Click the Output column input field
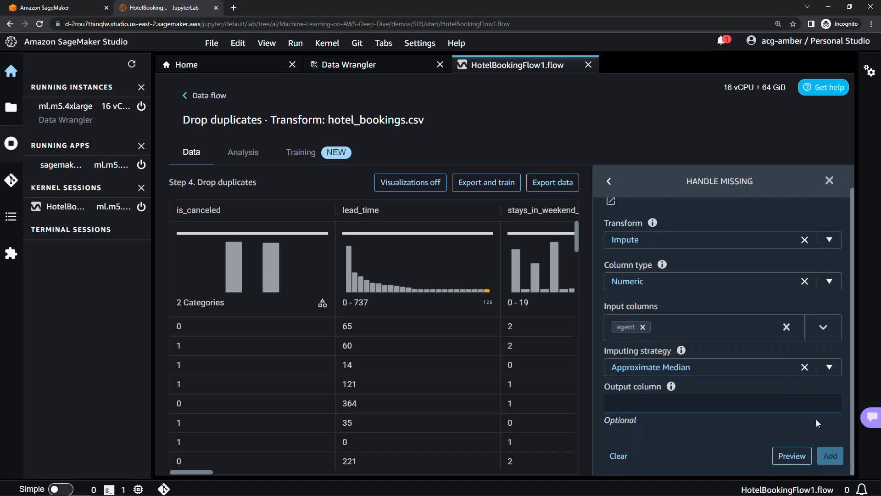The image size is (881, 496). [722, 403]
